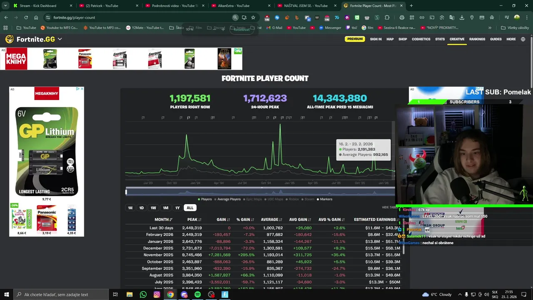Image resolution: width=533 pixels, height=300 pixels.
Task: Select the 1Y time range
Action: (x=177, y=208)
